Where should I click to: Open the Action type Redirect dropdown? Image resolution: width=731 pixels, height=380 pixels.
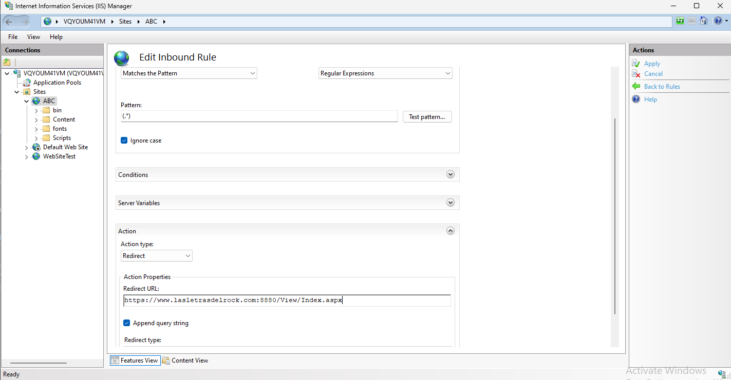[x=157, y=256]
